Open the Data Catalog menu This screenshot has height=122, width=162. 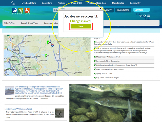click(118, 3)
